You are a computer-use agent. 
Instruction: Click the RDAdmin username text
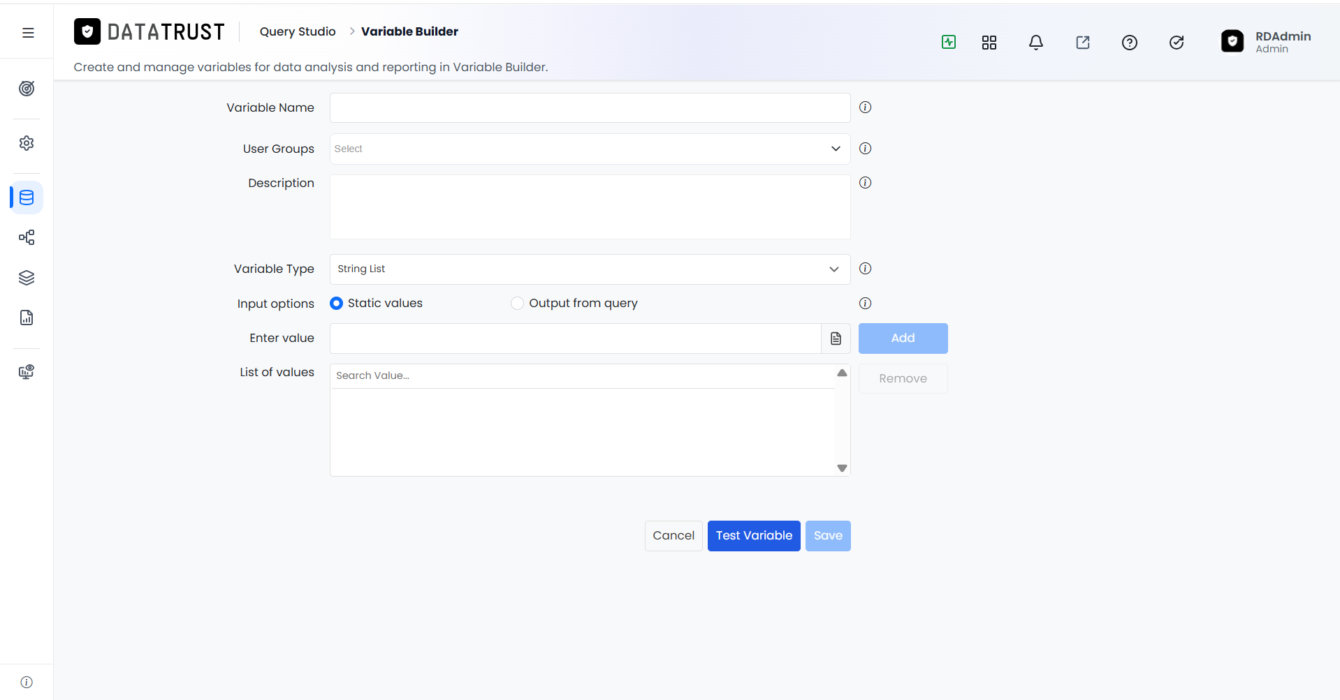1283,36
